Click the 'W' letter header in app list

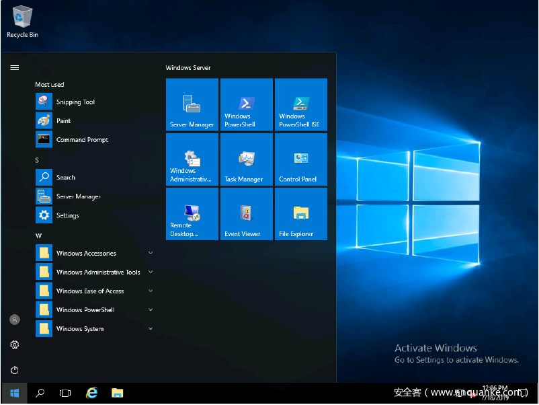(x=38, y=235)
